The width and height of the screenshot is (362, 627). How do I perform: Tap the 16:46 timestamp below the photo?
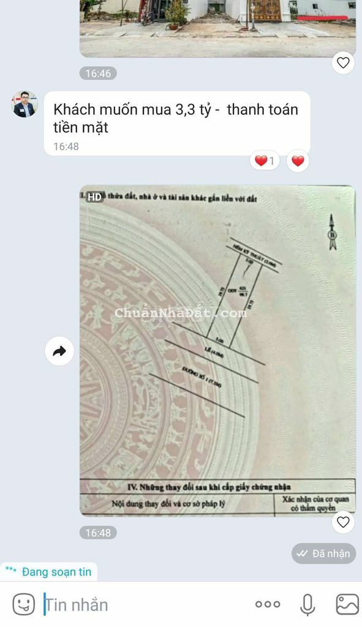[x=98, y=73]
